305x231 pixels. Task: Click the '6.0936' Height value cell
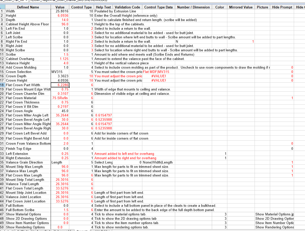(60, 16)
